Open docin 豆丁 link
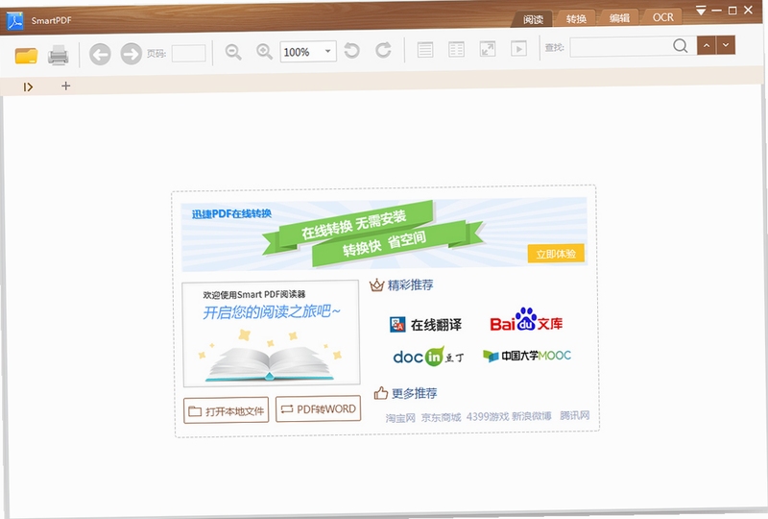This screenshot has width=768, height=519. click(x=428, y=357)
